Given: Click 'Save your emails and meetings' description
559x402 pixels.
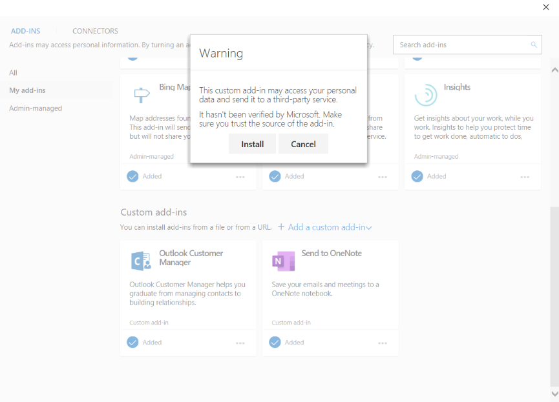Looking at the screenshot, I should coord(325,289).
